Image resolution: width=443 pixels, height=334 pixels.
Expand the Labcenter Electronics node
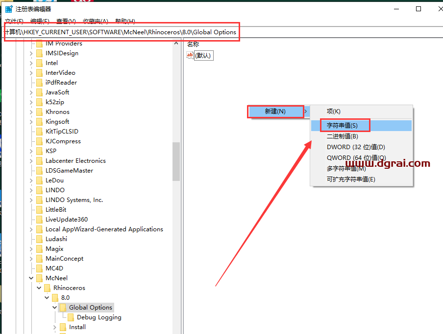click(x=31, y=161)
